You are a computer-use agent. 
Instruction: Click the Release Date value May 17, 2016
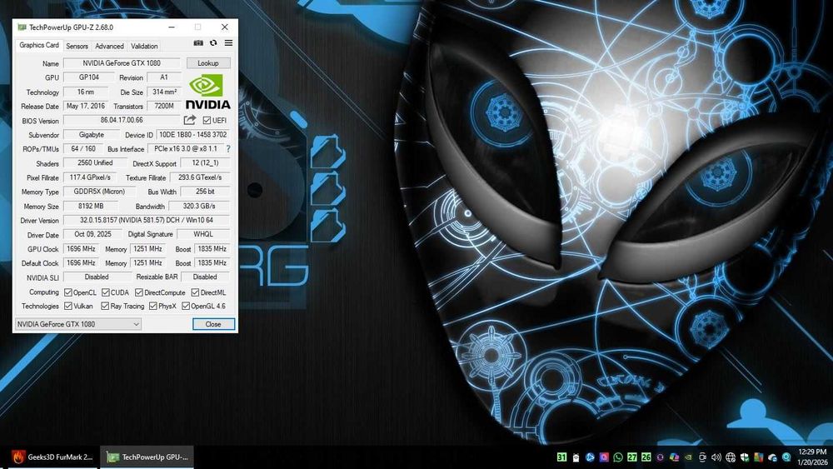pos(86,107)
